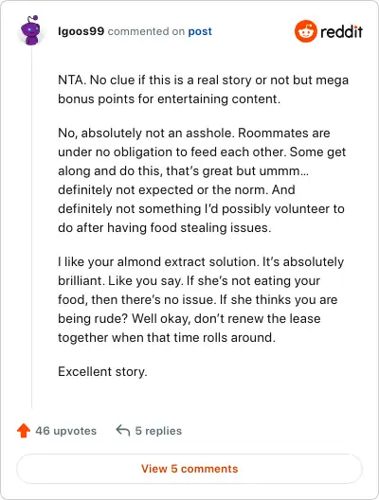The image size is (379, 500).
Task: Click the phrase 'don't renew the lease'
Action: [257, 318]
